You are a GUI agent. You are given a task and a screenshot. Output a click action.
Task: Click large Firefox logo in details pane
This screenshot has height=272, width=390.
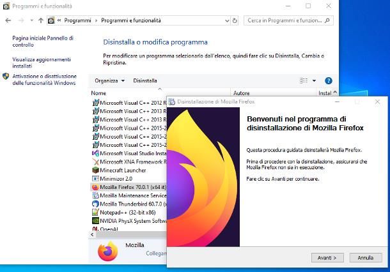pos(107,252)
